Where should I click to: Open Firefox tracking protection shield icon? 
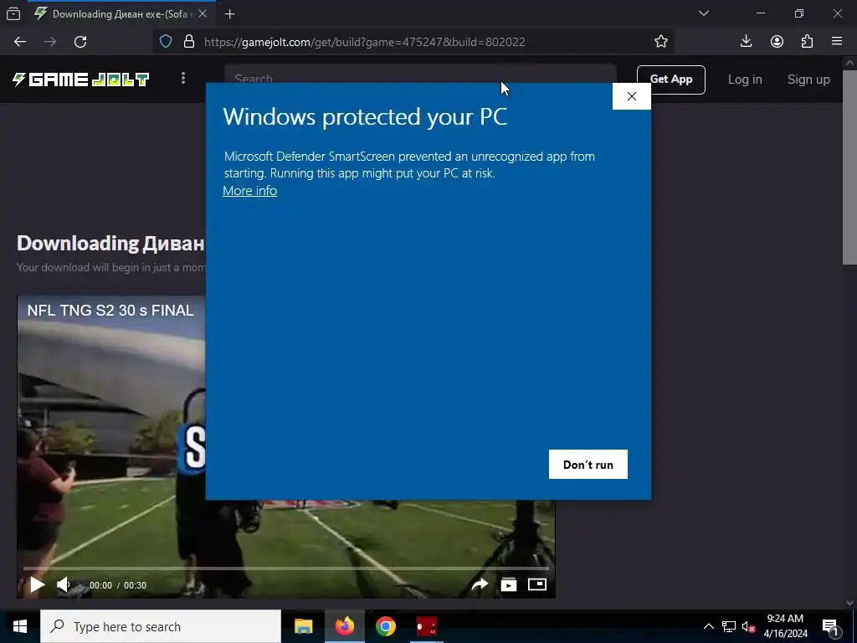[x=166, y=42]
